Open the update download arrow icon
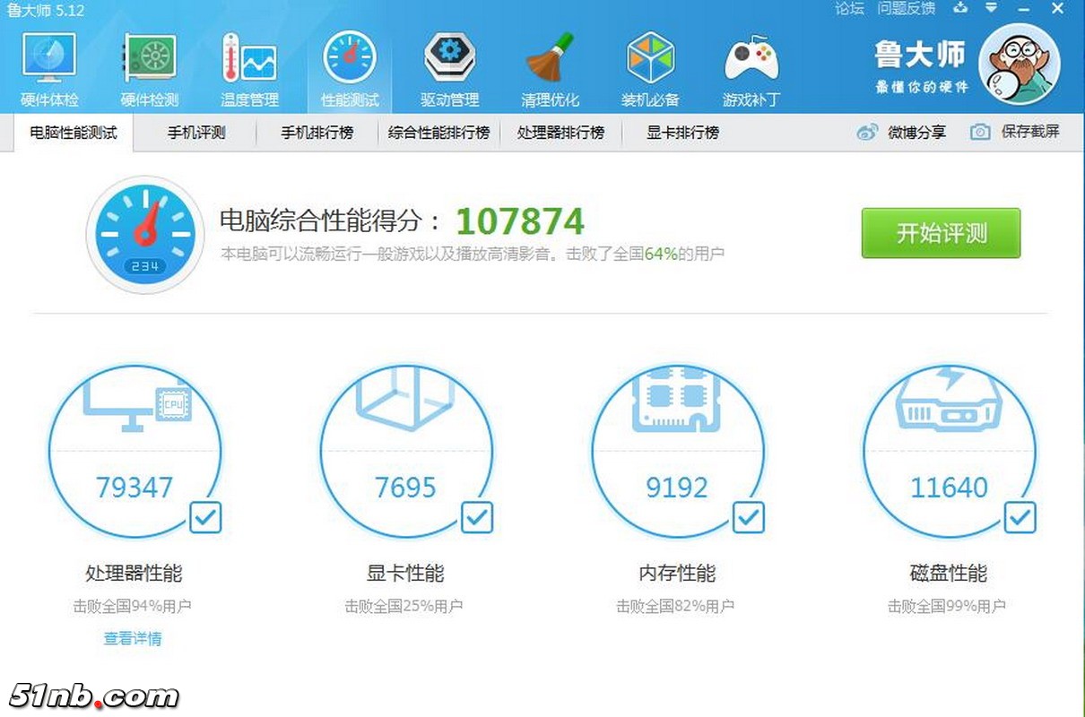 pos(959,9)
